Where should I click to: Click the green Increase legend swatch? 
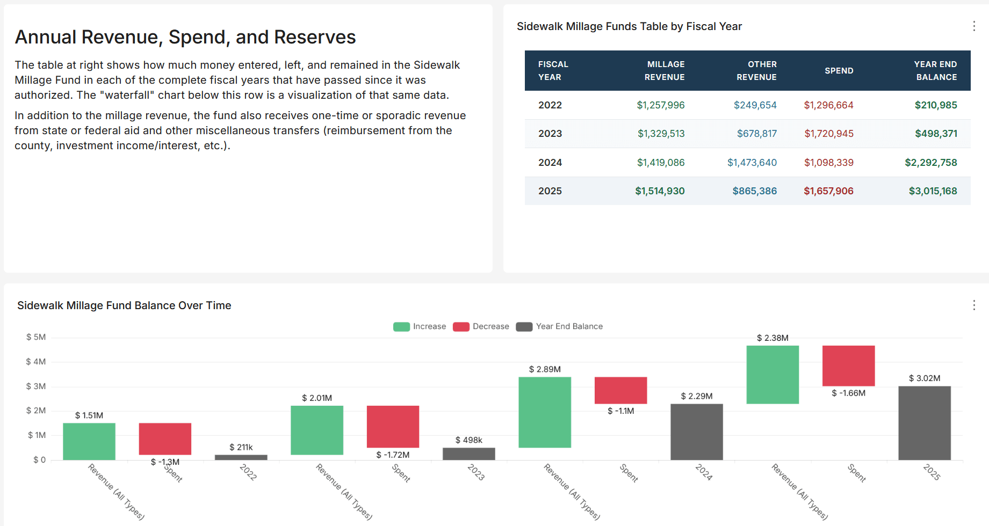pyautogui.click(x=401, y=327)
